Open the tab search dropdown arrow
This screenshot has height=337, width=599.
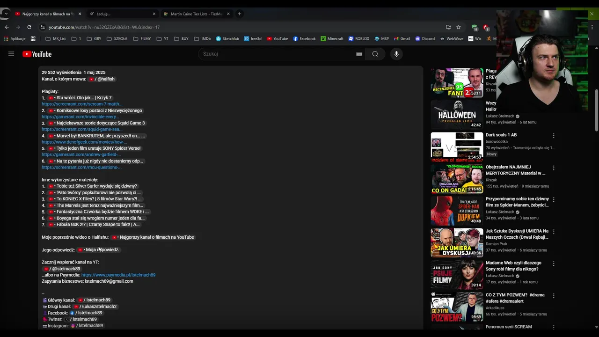pos(6,14)
